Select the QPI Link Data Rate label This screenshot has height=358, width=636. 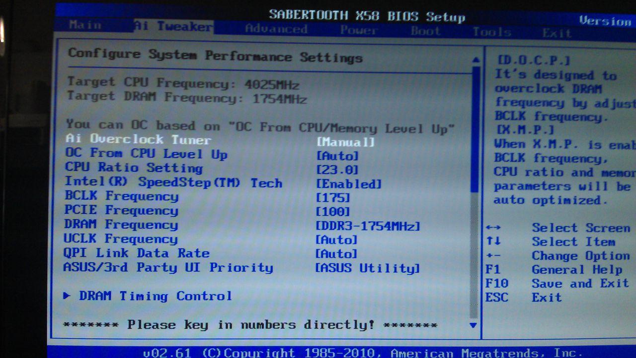pos(137,253)
